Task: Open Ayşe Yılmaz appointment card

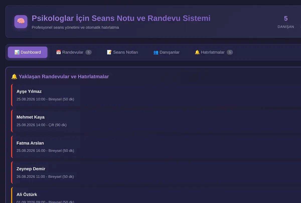Action: (156, 95)
